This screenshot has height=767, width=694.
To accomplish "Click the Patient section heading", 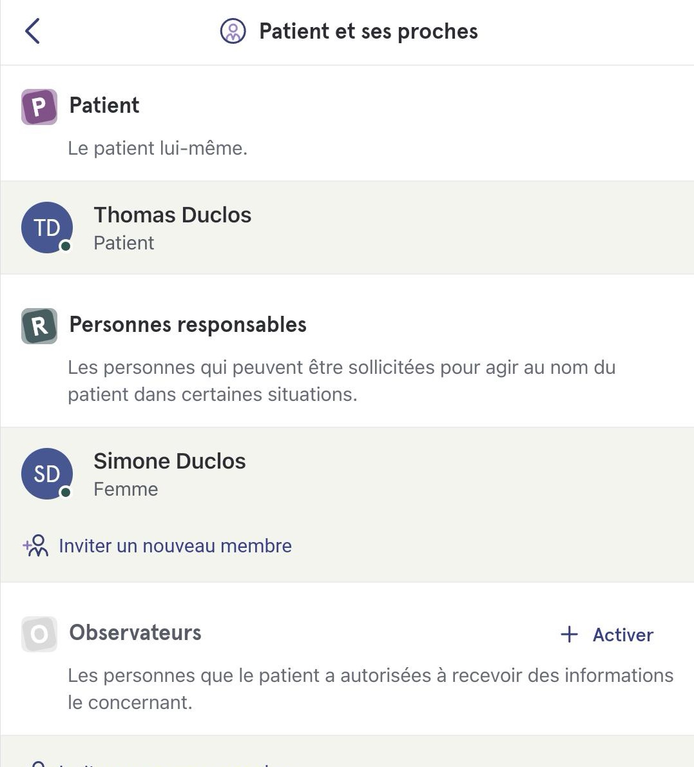I will click(x=104, y=105).
